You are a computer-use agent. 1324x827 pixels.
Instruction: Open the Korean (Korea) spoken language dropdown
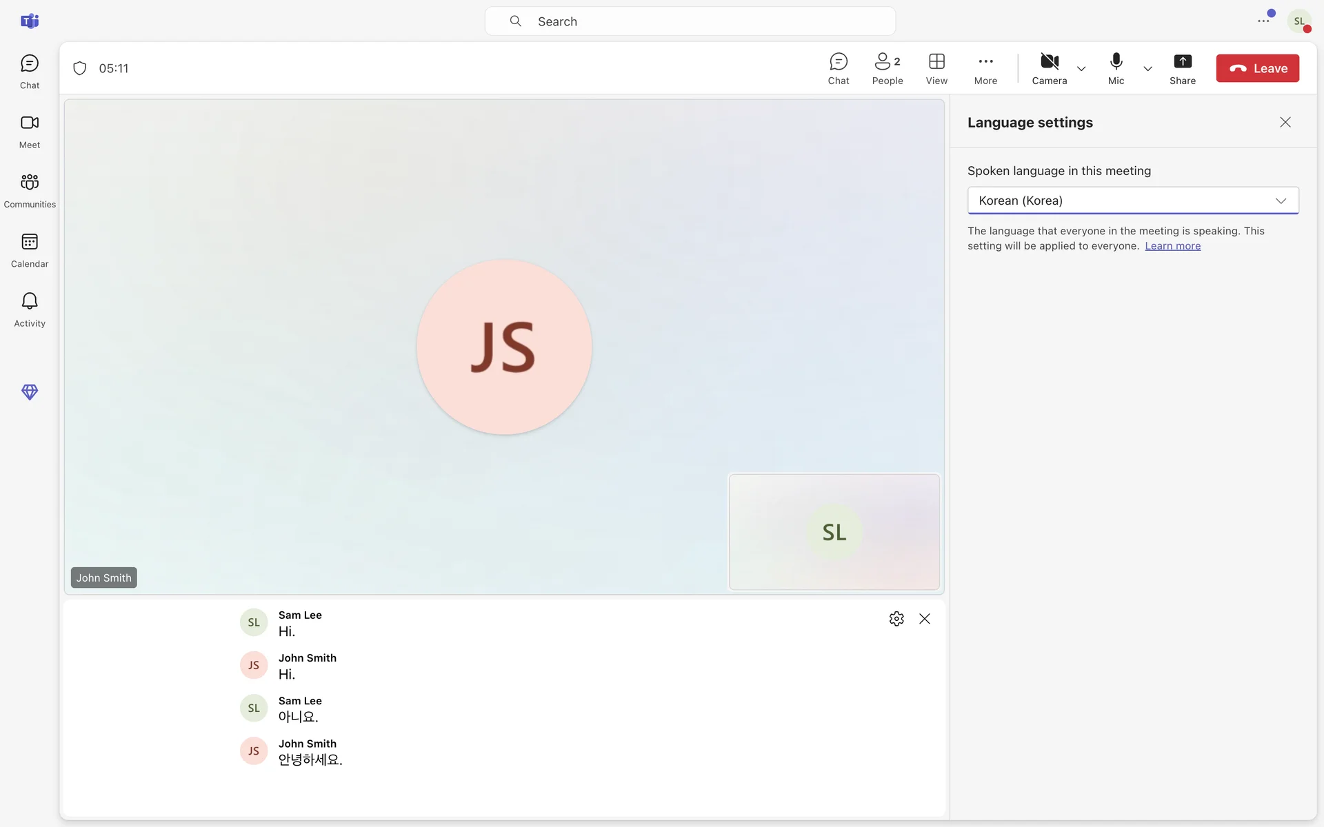(x=1132, y=201)
